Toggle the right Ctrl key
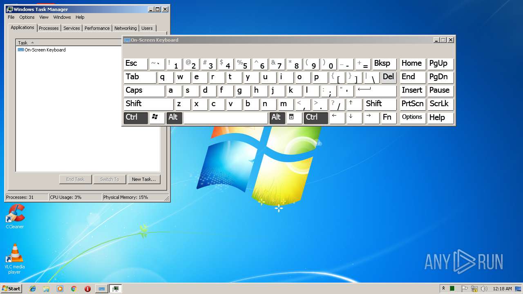Viewport: 523px width, 294px height. 316,118
